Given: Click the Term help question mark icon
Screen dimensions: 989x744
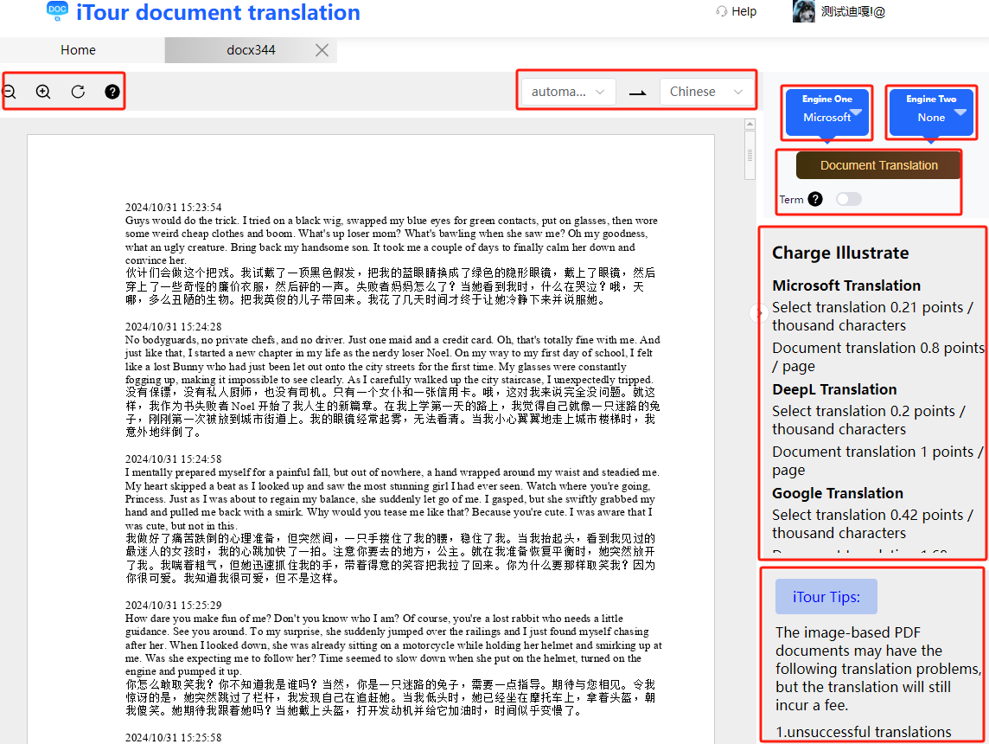Looking at the screenshot, I should tap(815, 200).
